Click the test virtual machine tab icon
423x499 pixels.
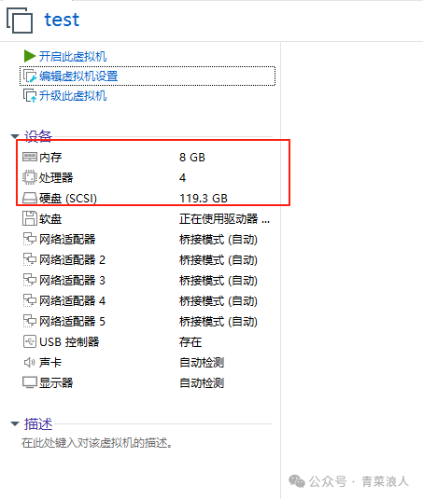click(20, 20)
